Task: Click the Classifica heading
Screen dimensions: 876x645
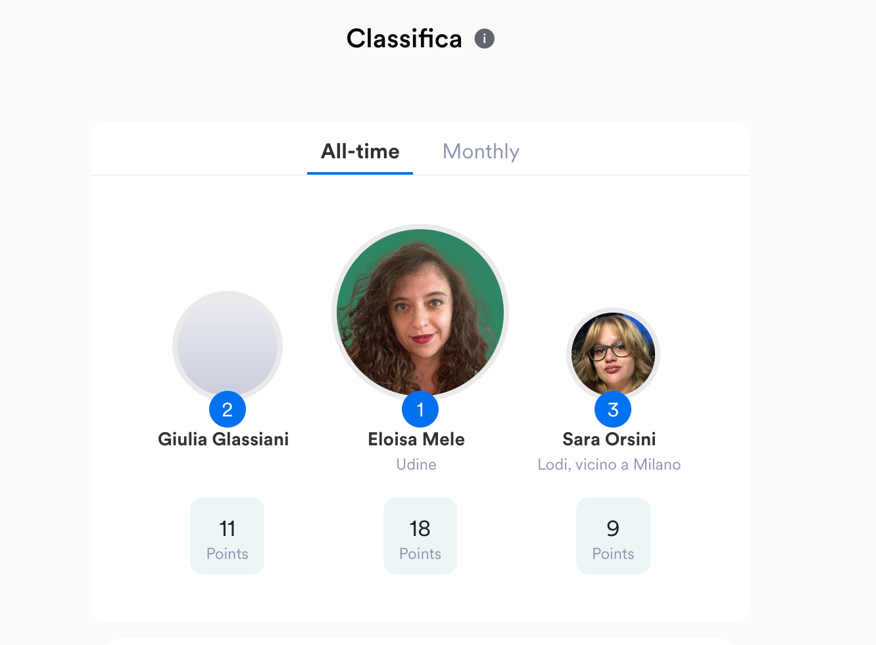Action: [x=404, y=39]
